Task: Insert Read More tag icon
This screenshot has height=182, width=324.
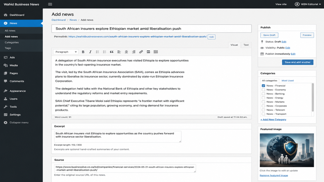Action: pyautogui.click(x=148, y=52)
